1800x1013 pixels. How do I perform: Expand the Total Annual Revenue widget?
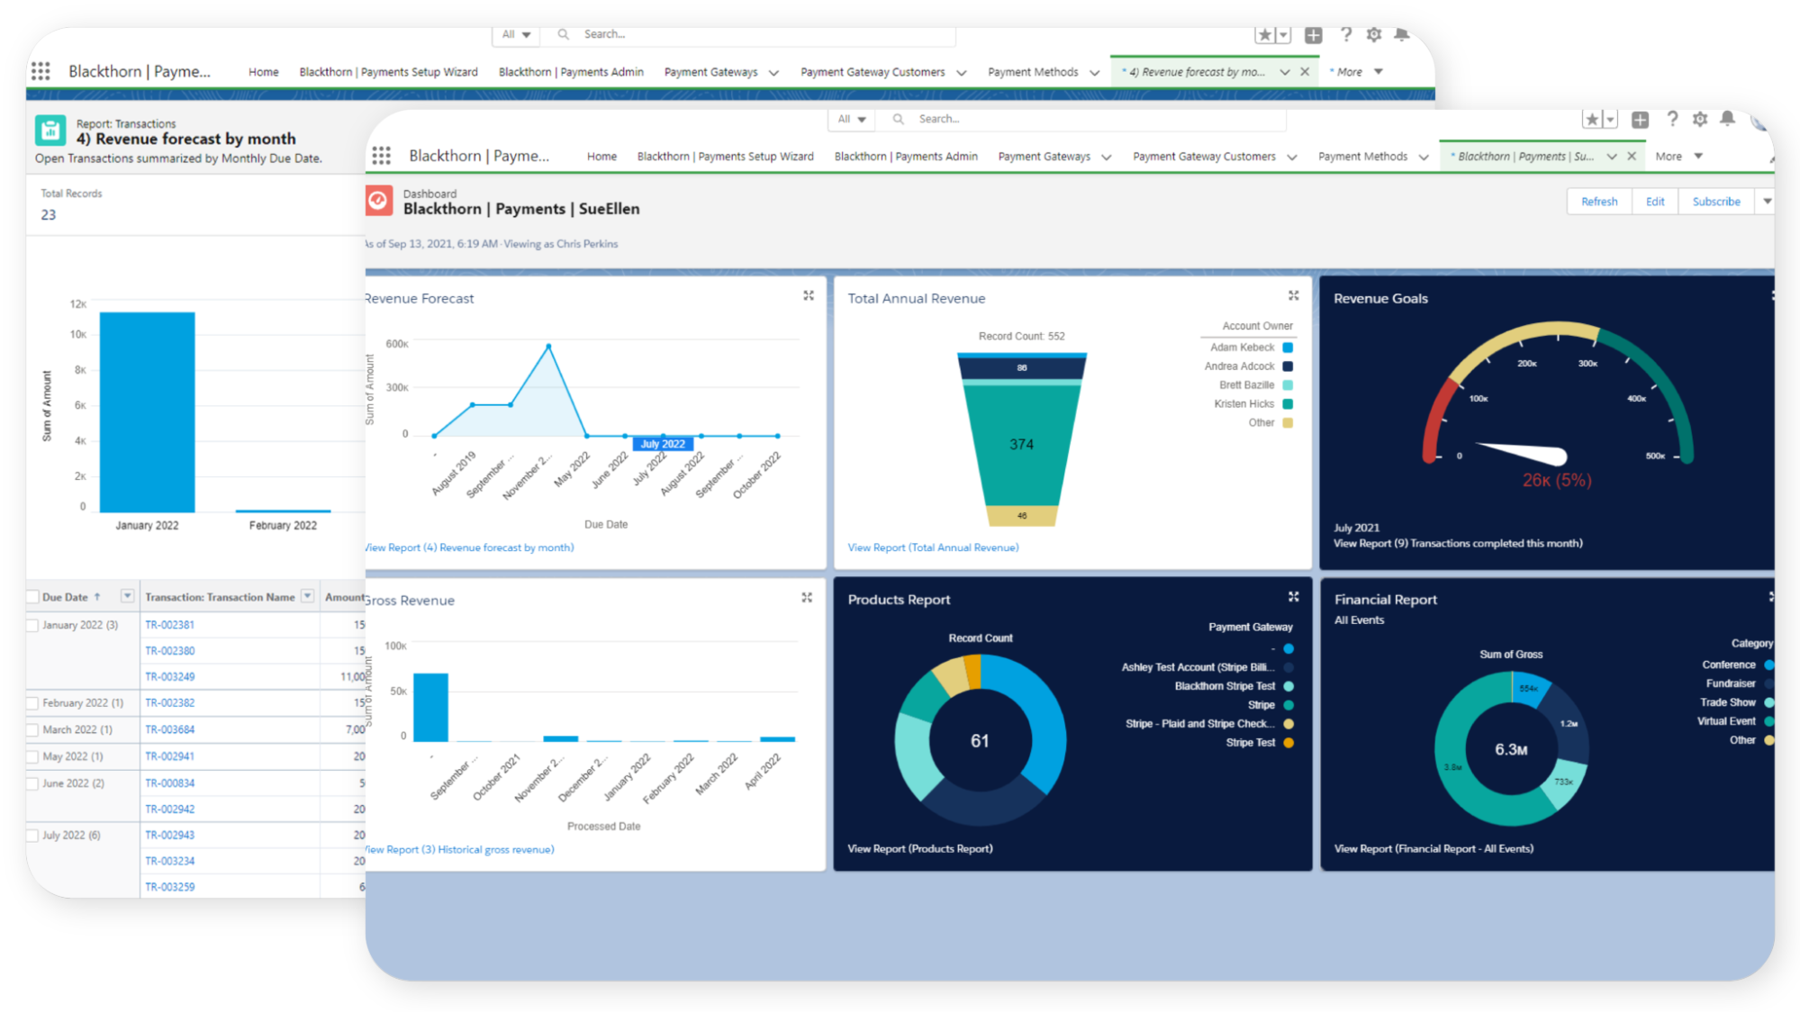1293,295
